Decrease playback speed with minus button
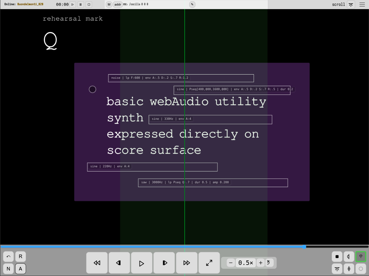Screen dimensions: 369x276 click(x=231, y=263)
